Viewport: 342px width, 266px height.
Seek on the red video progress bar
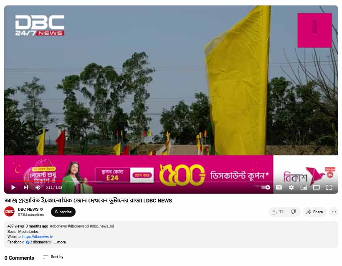36,181
